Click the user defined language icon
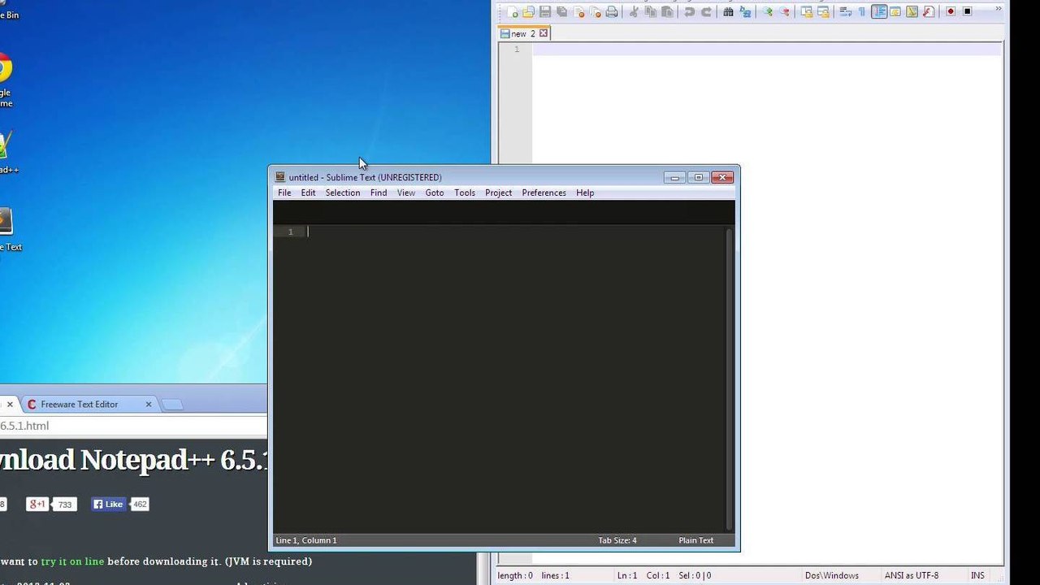1040x585 pixels. click(895, 11)
